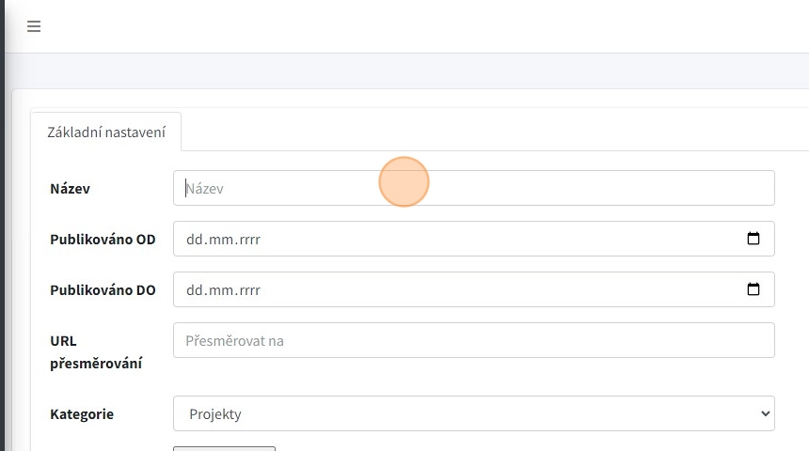This screenshot has height=451, width=809.
Task: Select the month segment of Publikováno DO
Action: click(x=218, y=290)
